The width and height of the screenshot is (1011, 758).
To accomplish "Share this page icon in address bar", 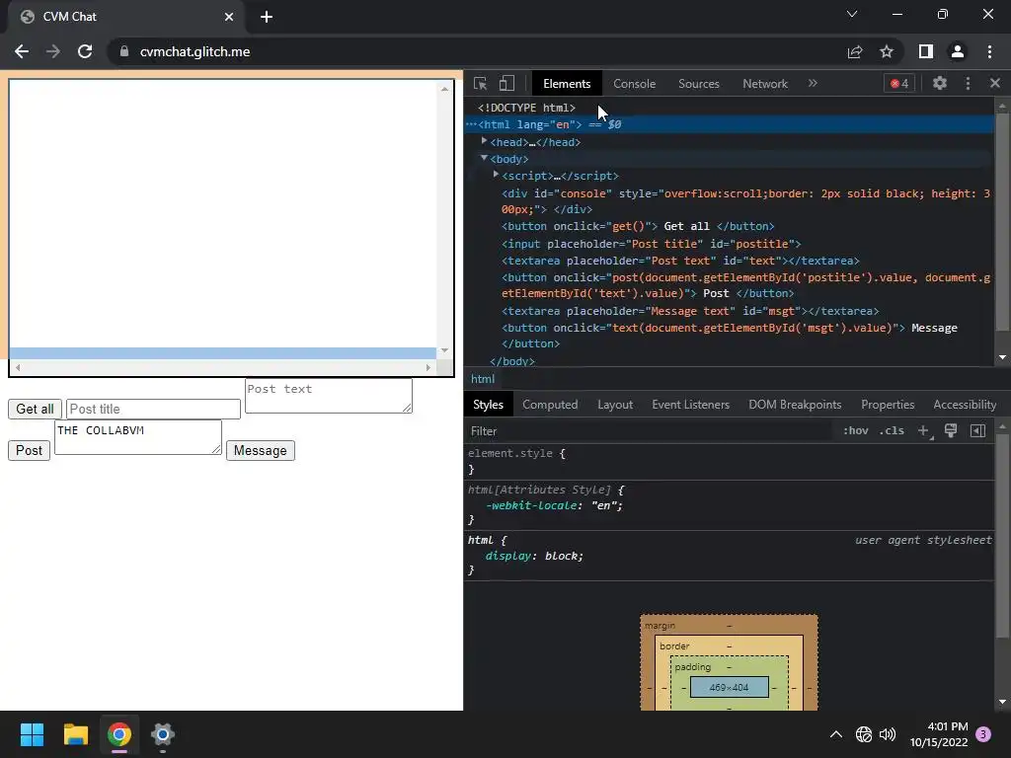I will [855, 51].
